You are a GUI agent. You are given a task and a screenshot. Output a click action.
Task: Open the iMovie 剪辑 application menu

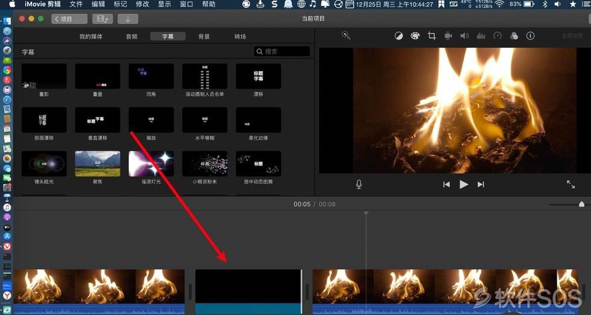(43, 4)
